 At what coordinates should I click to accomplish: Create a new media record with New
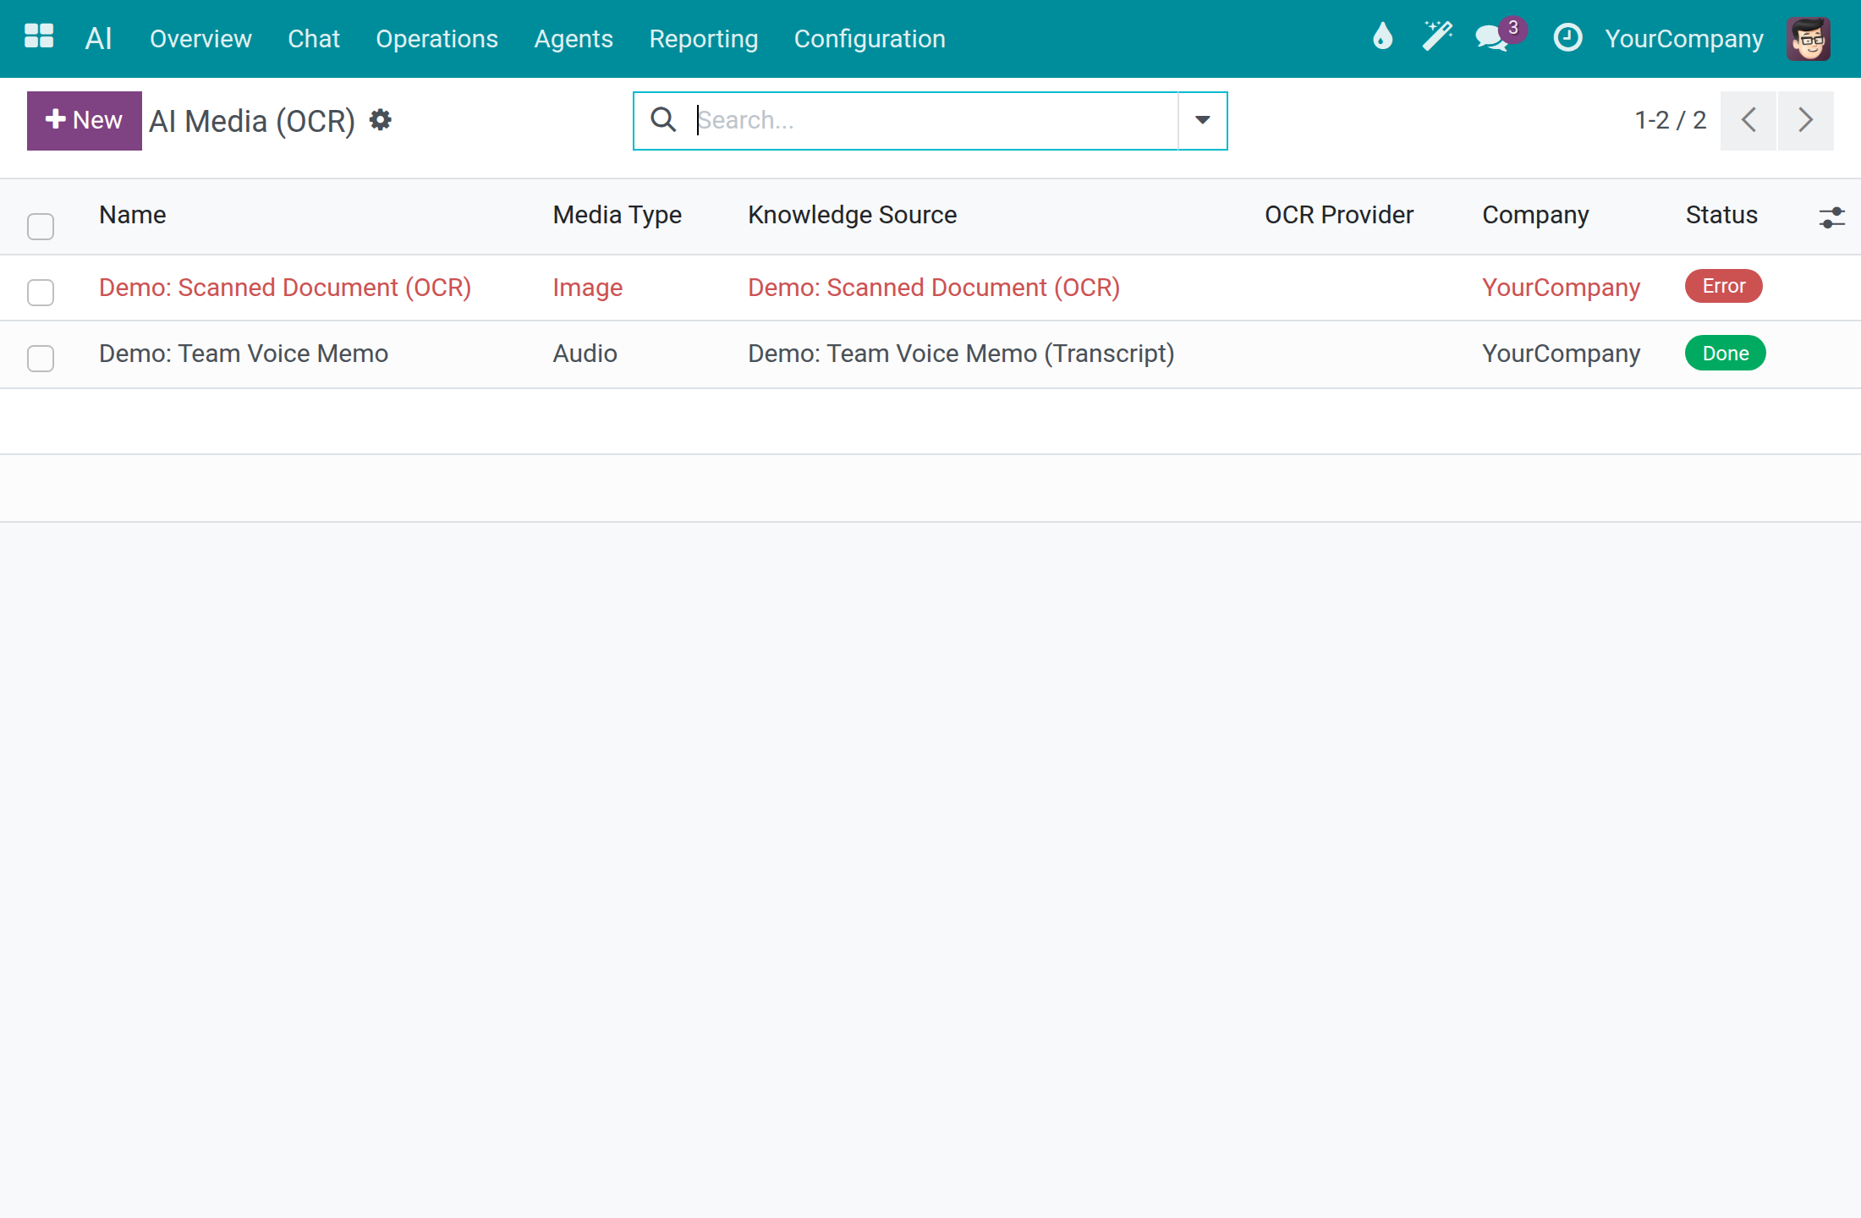point(85,120)
